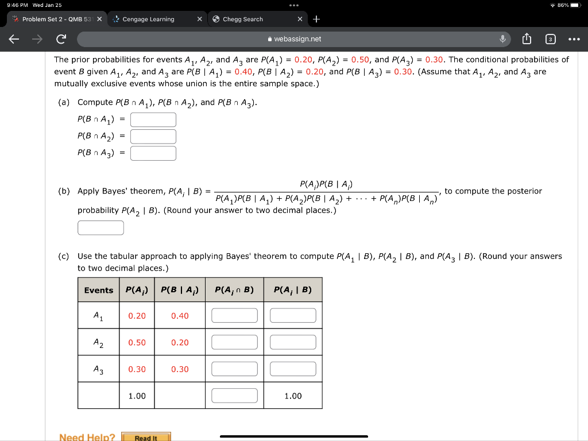Close the Cengage Learning tab
The height and width of the screenshot is (441, 588).
click(x=199, y=18)
